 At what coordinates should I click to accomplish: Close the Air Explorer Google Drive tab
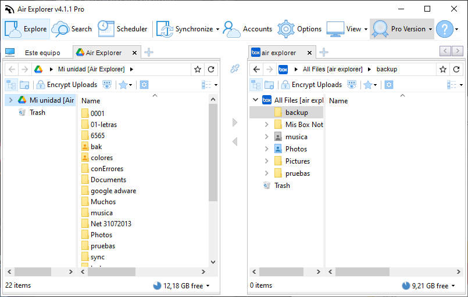(x=135, y=53)
